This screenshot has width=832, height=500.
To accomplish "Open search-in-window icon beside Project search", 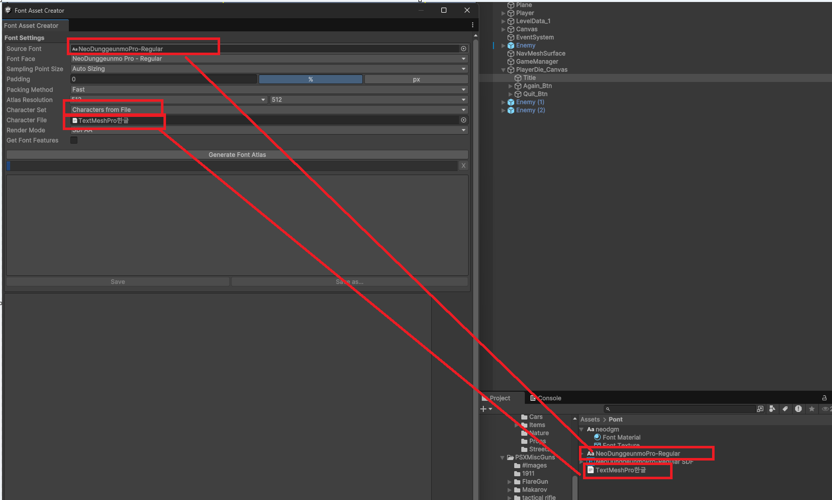I will [x=760, y=409].
